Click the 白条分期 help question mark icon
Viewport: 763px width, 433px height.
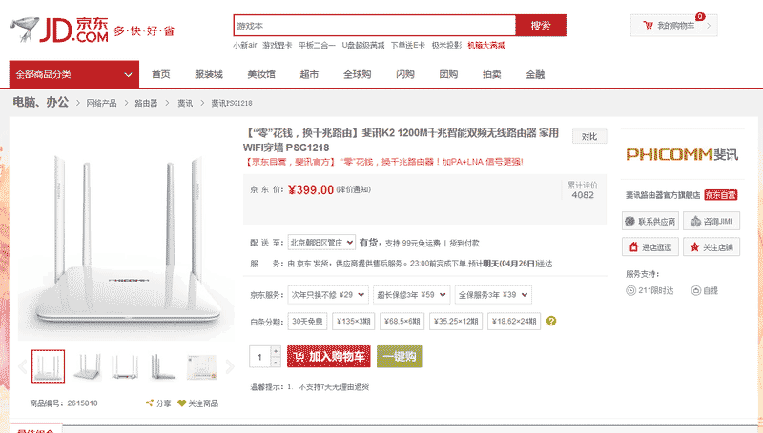coord(551,322)
